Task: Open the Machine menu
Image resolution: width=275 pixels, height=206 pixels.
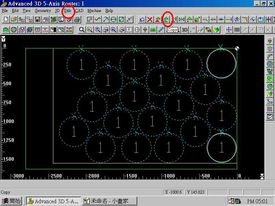Action: click(94, 11)
